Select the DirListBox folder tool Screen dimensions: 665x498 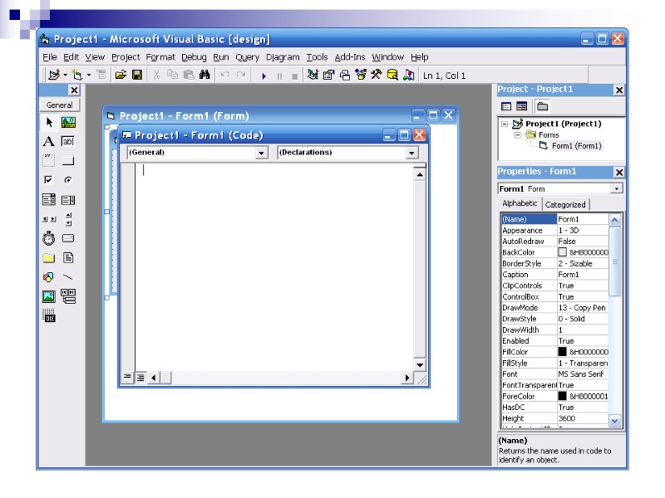click(49, 258)
